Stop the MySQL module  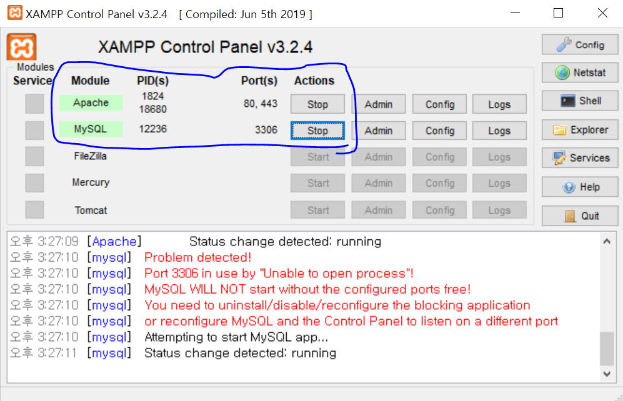317,131
